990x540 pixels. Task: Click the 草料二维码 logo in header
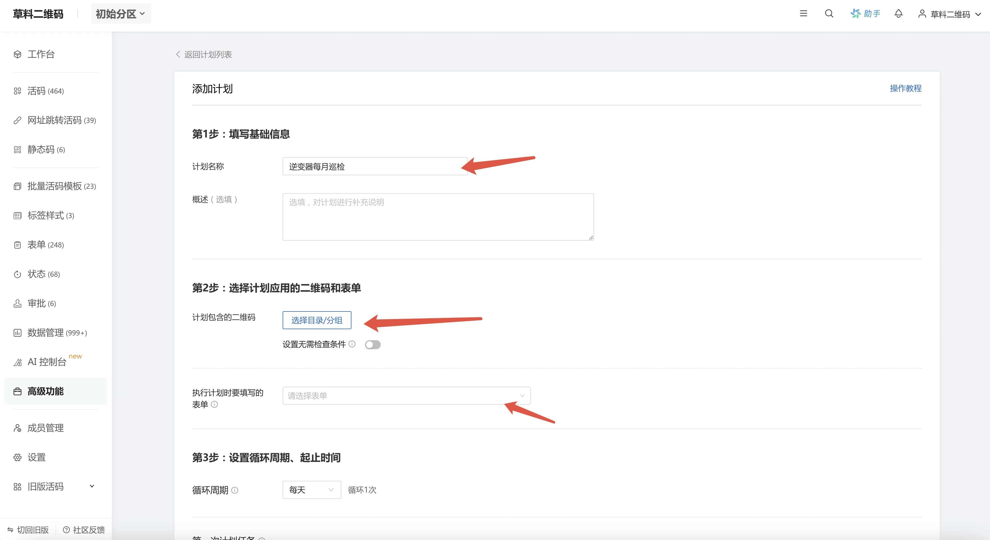pos(38,14)
